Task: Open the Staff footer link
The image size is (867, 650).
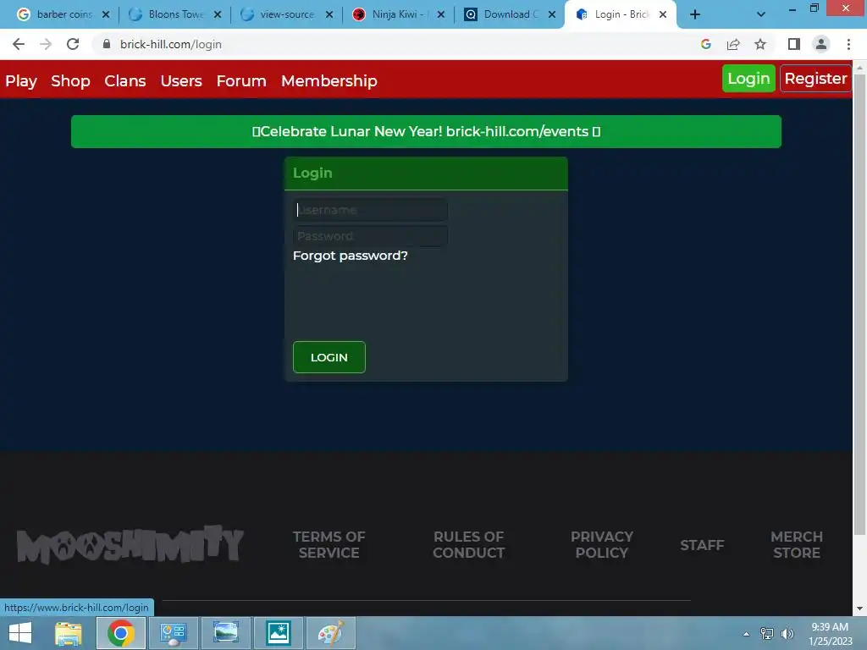Action: point(702,545)
